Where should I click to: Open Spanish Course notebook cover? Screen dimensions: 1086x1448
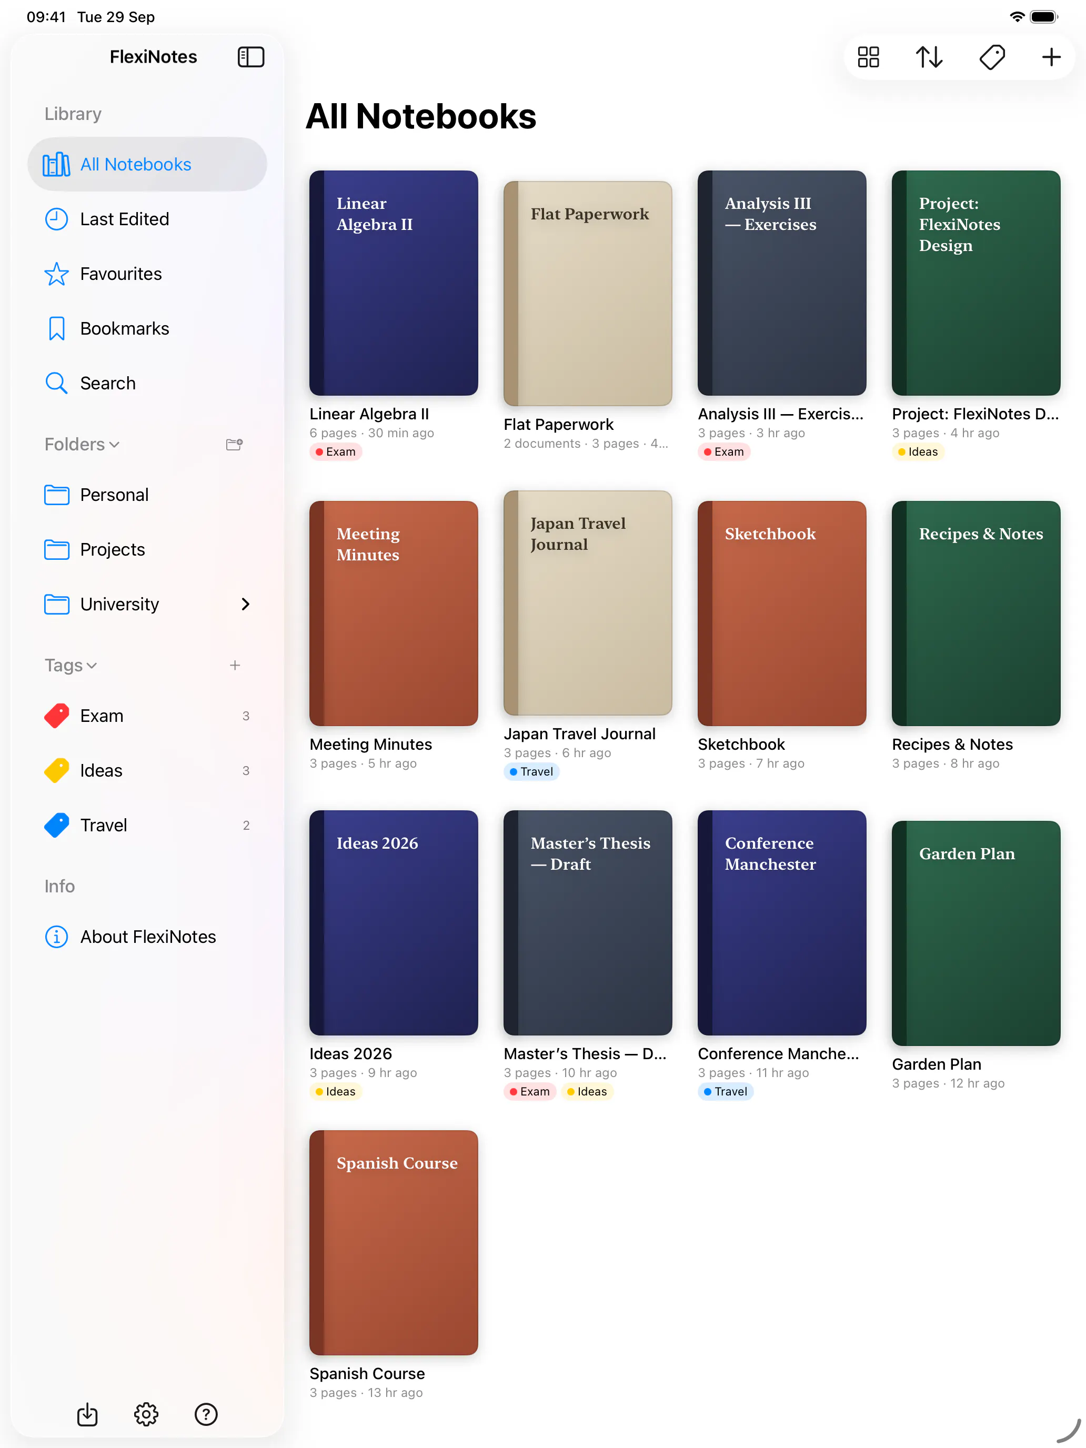(394, 1242)
